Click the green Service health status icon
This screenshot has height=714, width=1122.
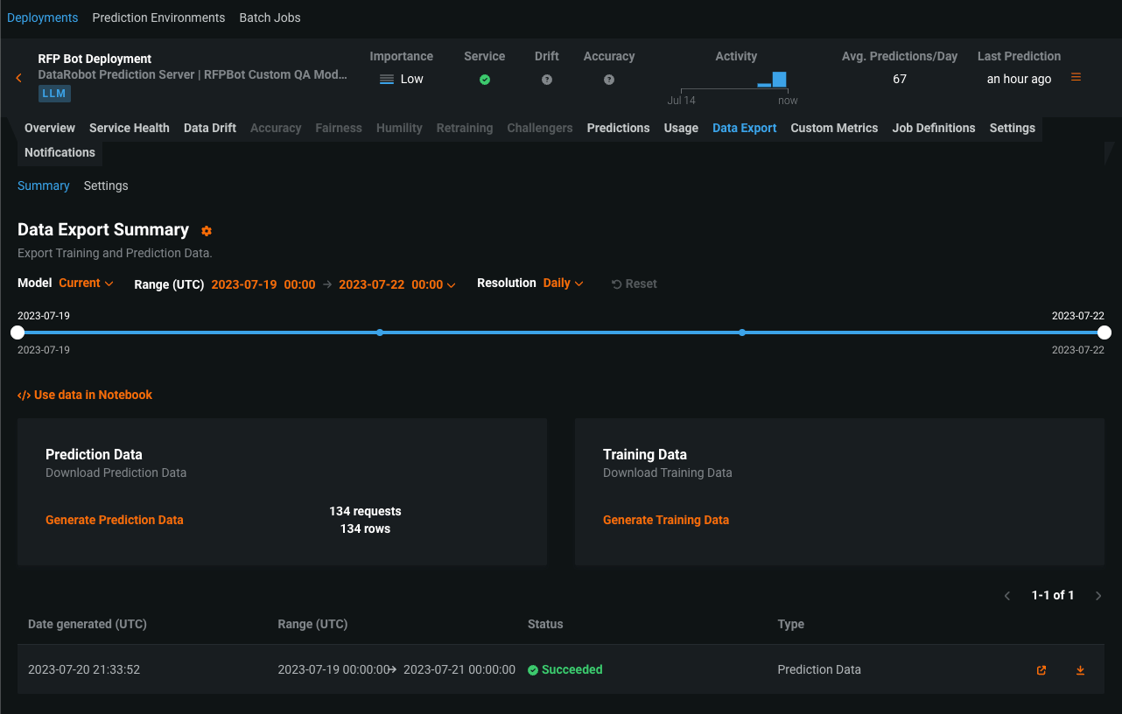point(484,80)
